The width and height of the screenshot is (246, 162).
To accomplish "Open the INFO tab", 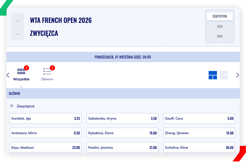I will (x=220, y=36).
